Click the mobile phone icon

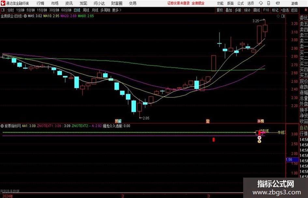(x=269, y=3)
